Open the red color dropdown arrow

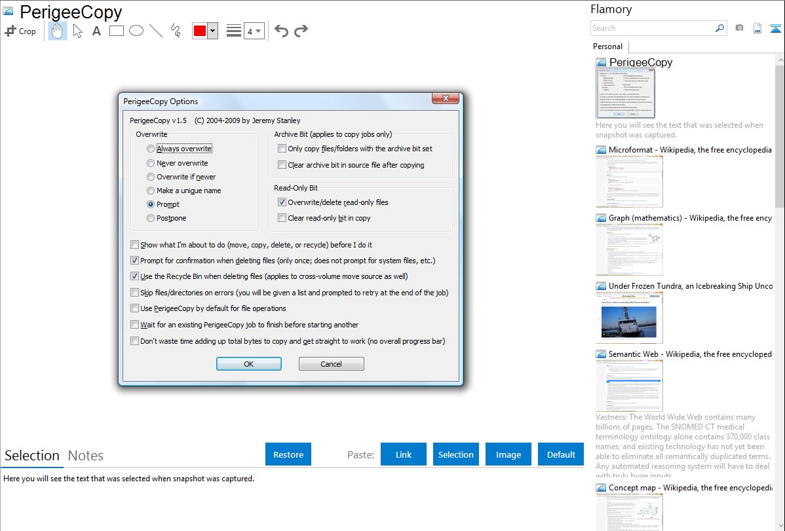coord(212,31)
